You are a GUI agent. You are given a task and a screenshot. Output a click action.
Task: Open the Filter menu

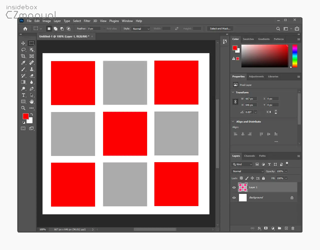click(x=87, y=21)
